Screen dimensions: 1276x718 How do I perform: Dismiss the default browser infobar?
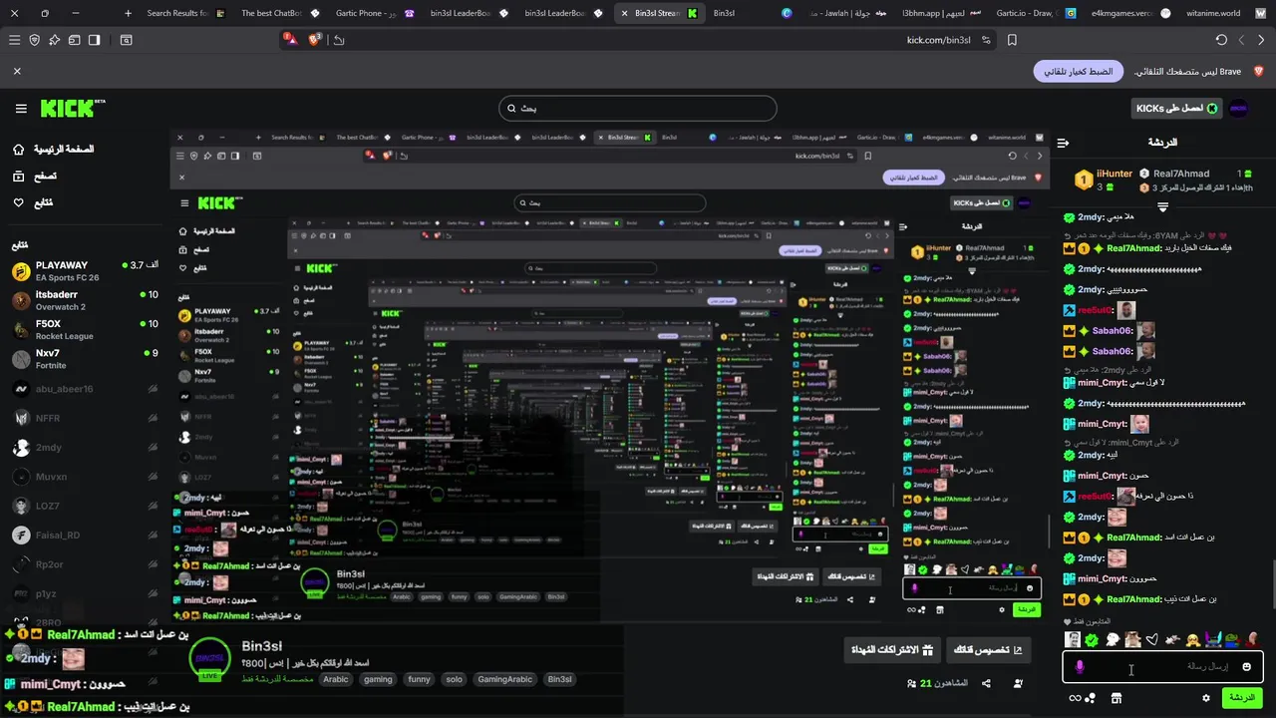[17, 72]
